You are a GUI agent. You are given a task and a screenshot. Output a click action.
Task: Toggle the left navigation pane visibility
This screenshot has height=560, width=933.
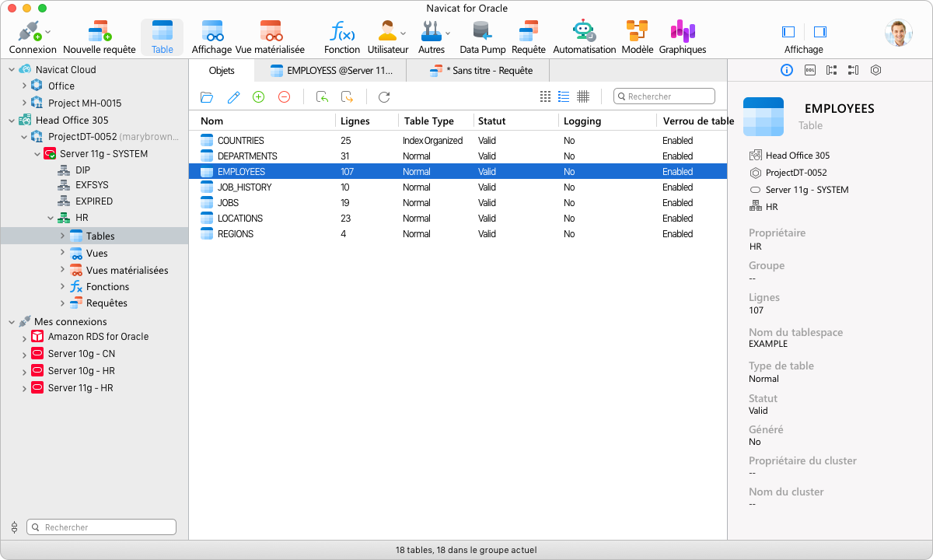pyautogui.click(x=788, y=32)
